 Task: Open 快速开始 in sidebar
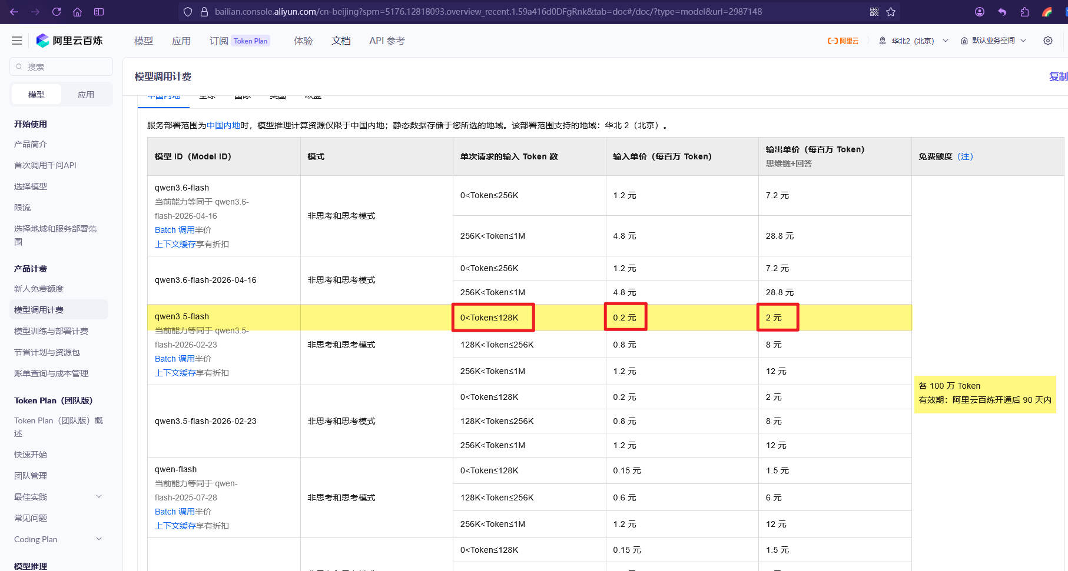coord(31,455)
